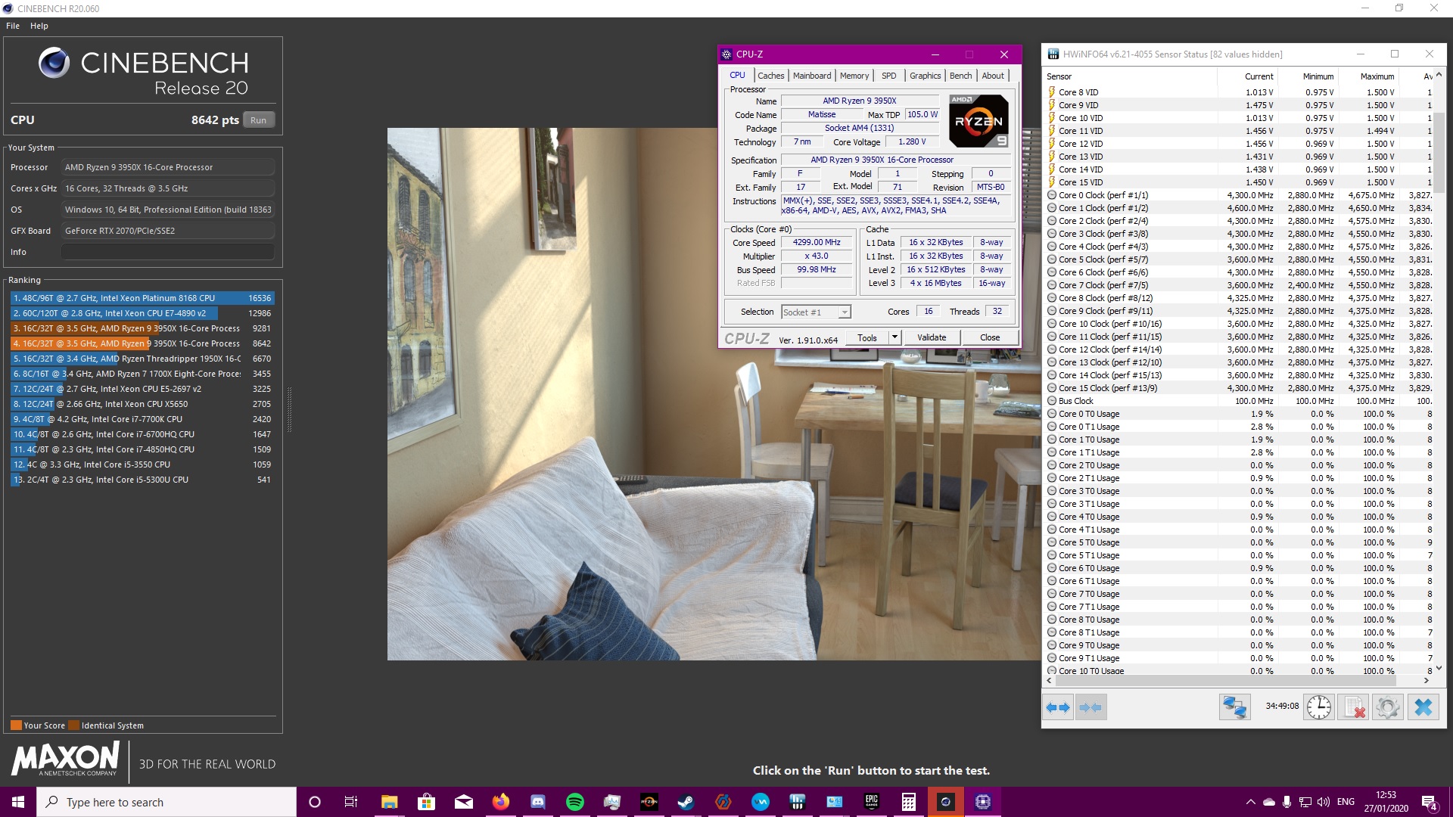Select ranking row Ryzen Threadripper 1950X
The image size is (1453, 817).
click(x=142, y=359)
